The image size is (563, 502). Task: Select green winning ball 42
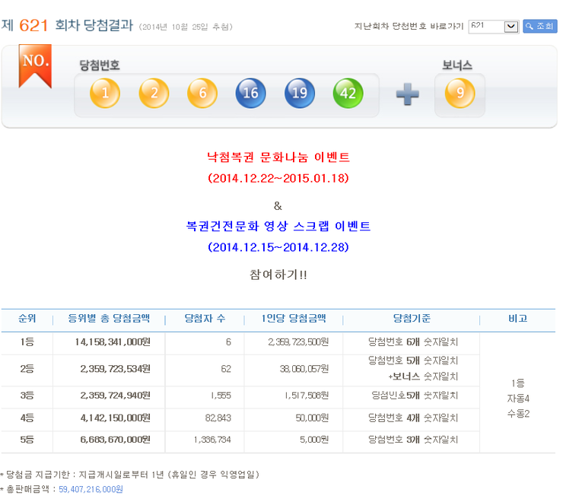[348, 94]
